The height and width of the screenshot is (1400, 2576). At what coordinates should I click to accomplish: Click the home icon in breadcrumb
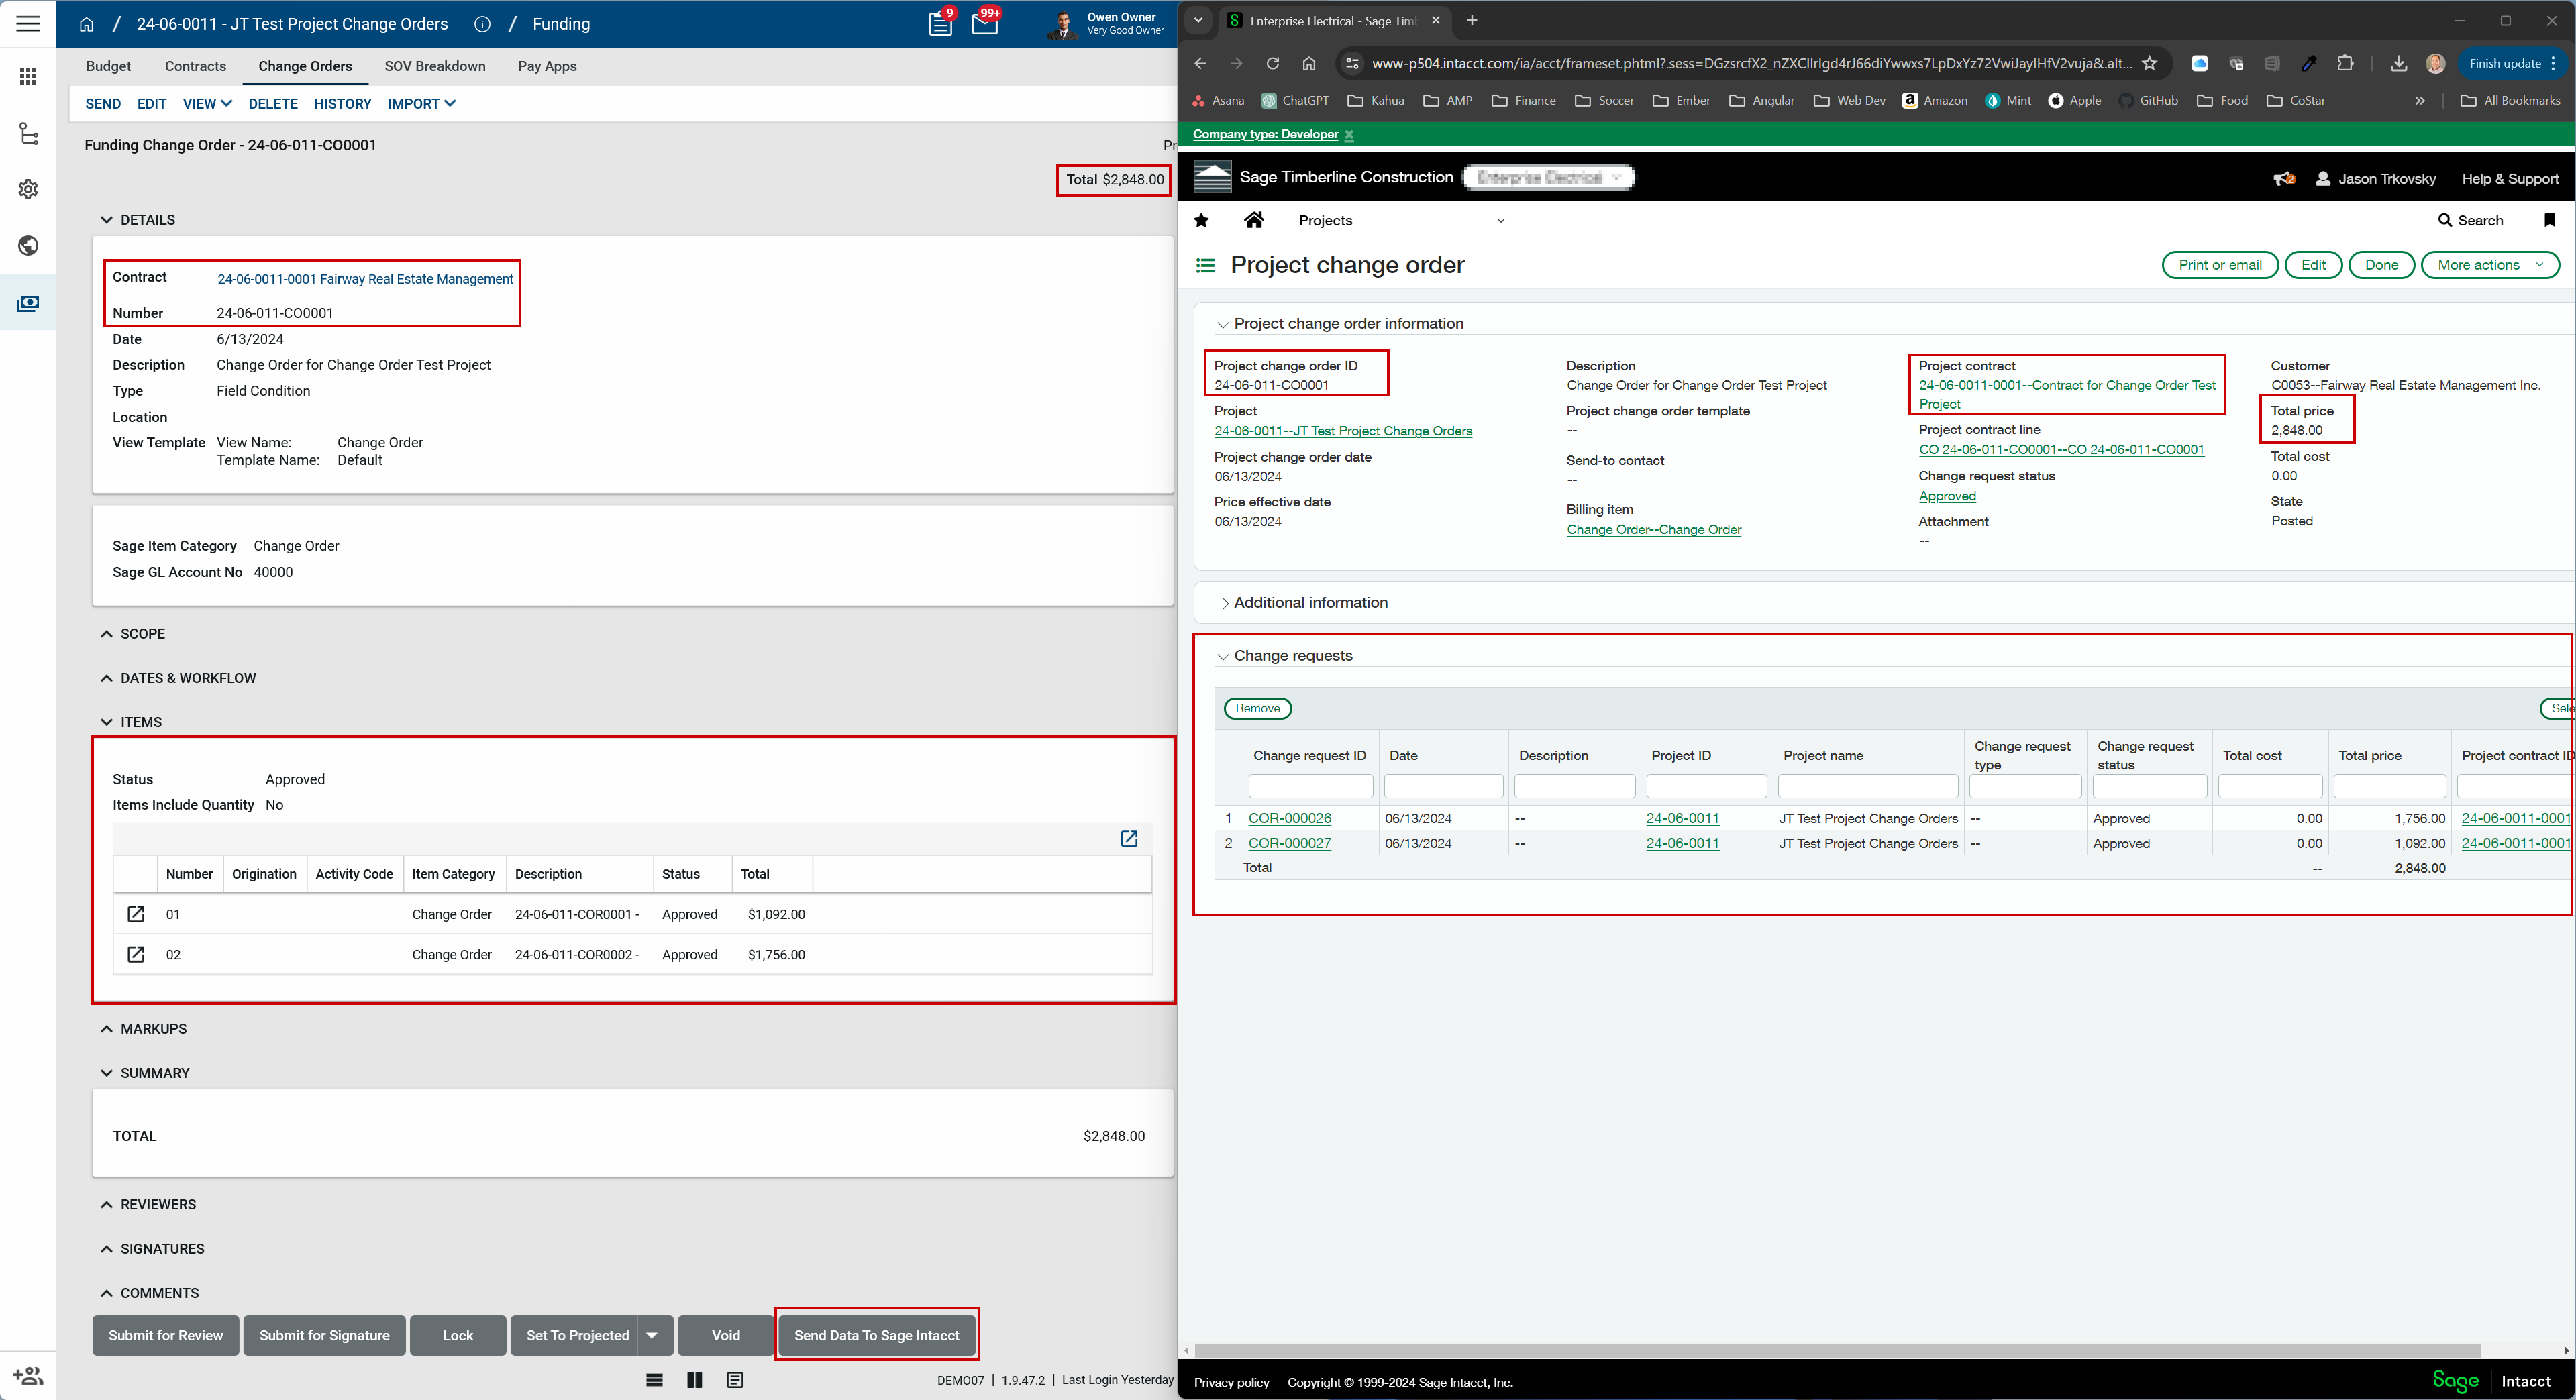[86, 24]
